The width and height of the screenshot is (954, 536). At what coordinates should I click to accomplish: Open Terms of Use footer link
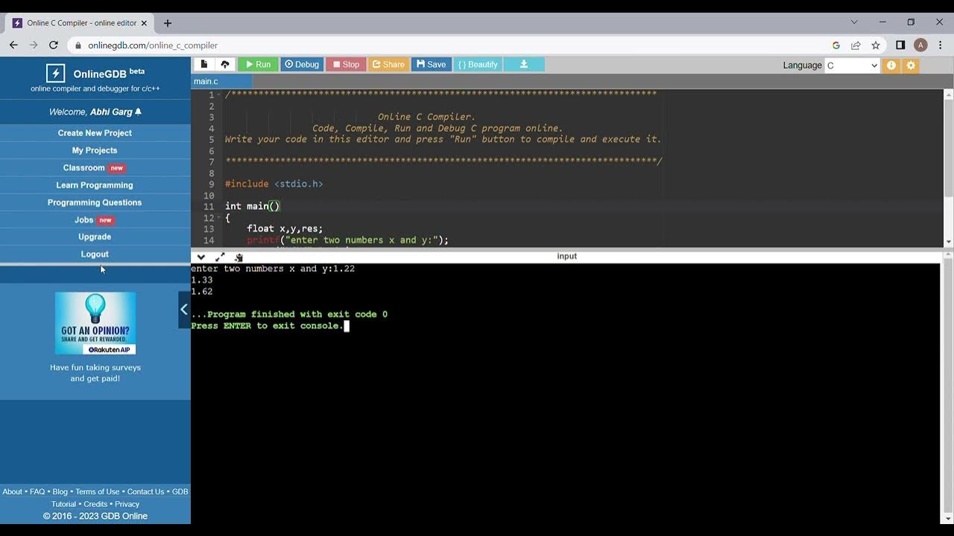98,491
